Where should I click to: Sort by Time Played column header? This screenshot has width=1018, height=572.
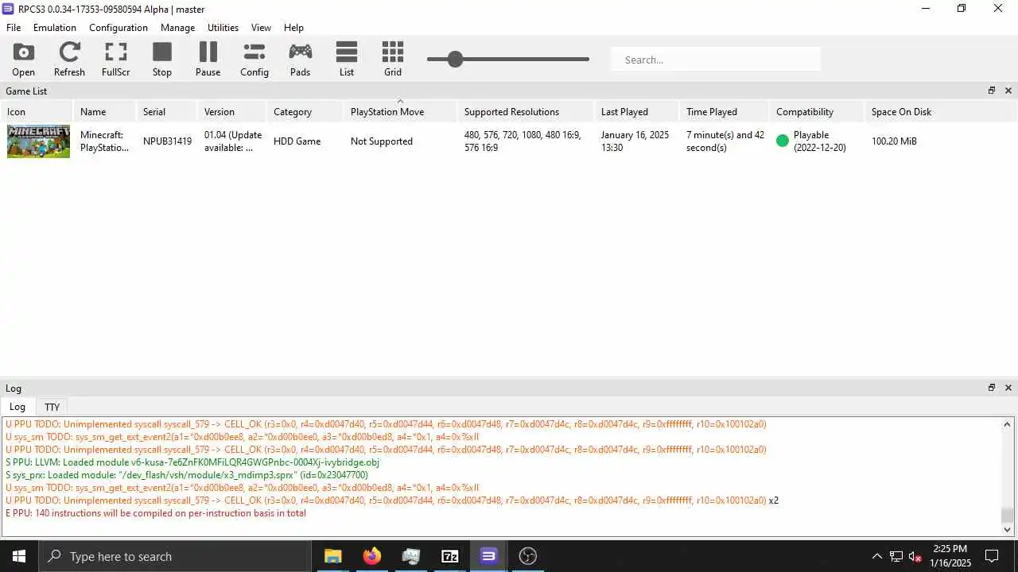[x=725, y=112]
